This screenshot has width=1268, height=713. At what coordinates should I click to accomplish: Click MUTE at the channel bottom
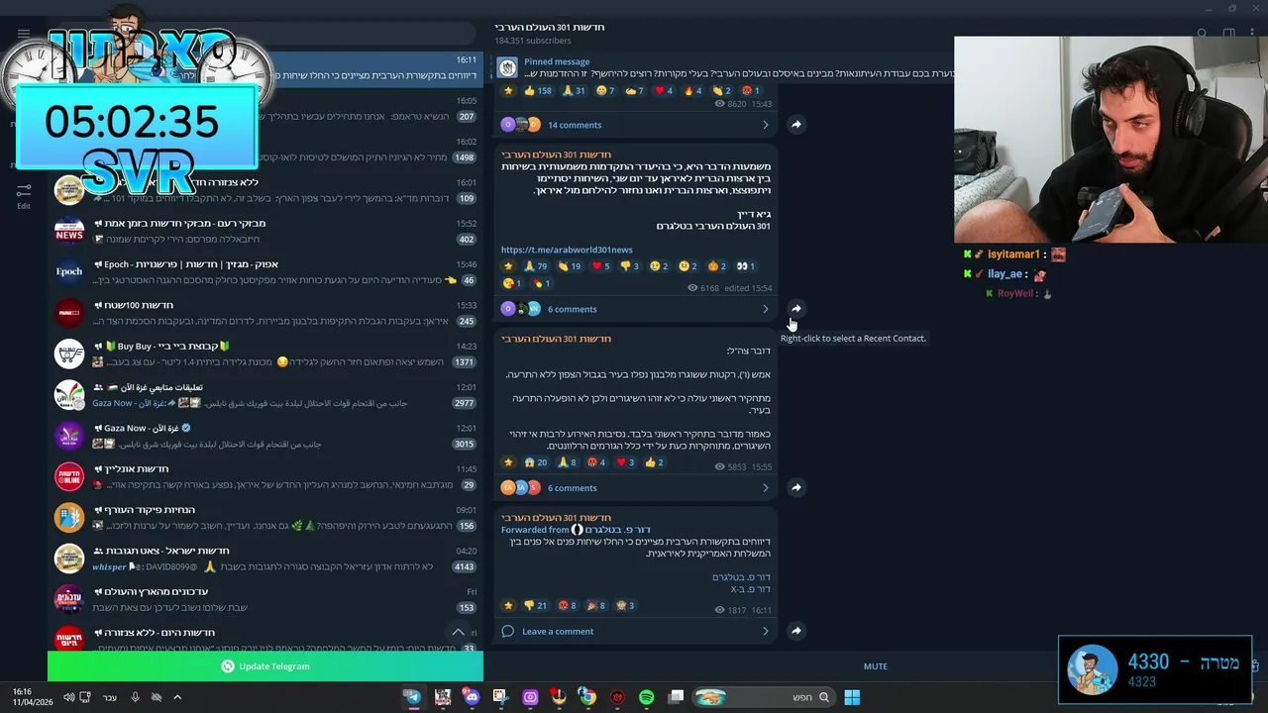tap(876, 666)
